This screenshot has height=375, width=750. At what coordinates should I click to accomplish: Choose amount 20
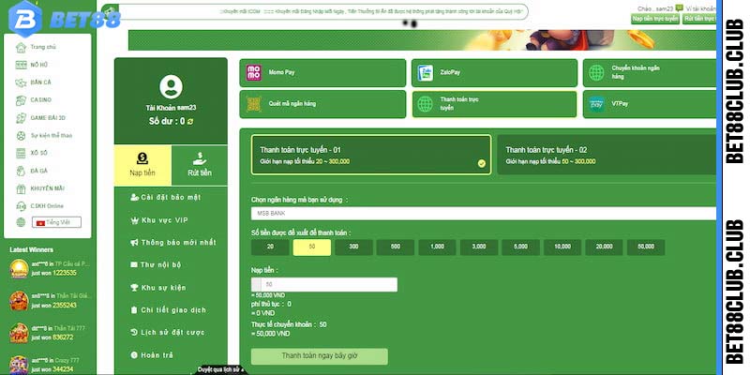pos(270,247)
